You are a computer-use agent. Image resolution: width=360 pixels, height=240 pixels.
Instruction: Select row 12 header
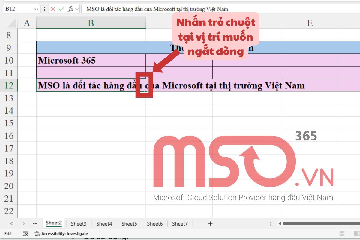coord(9,85)
